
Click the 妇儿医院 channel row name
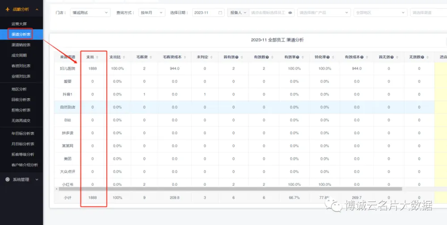tap(67, 68)
